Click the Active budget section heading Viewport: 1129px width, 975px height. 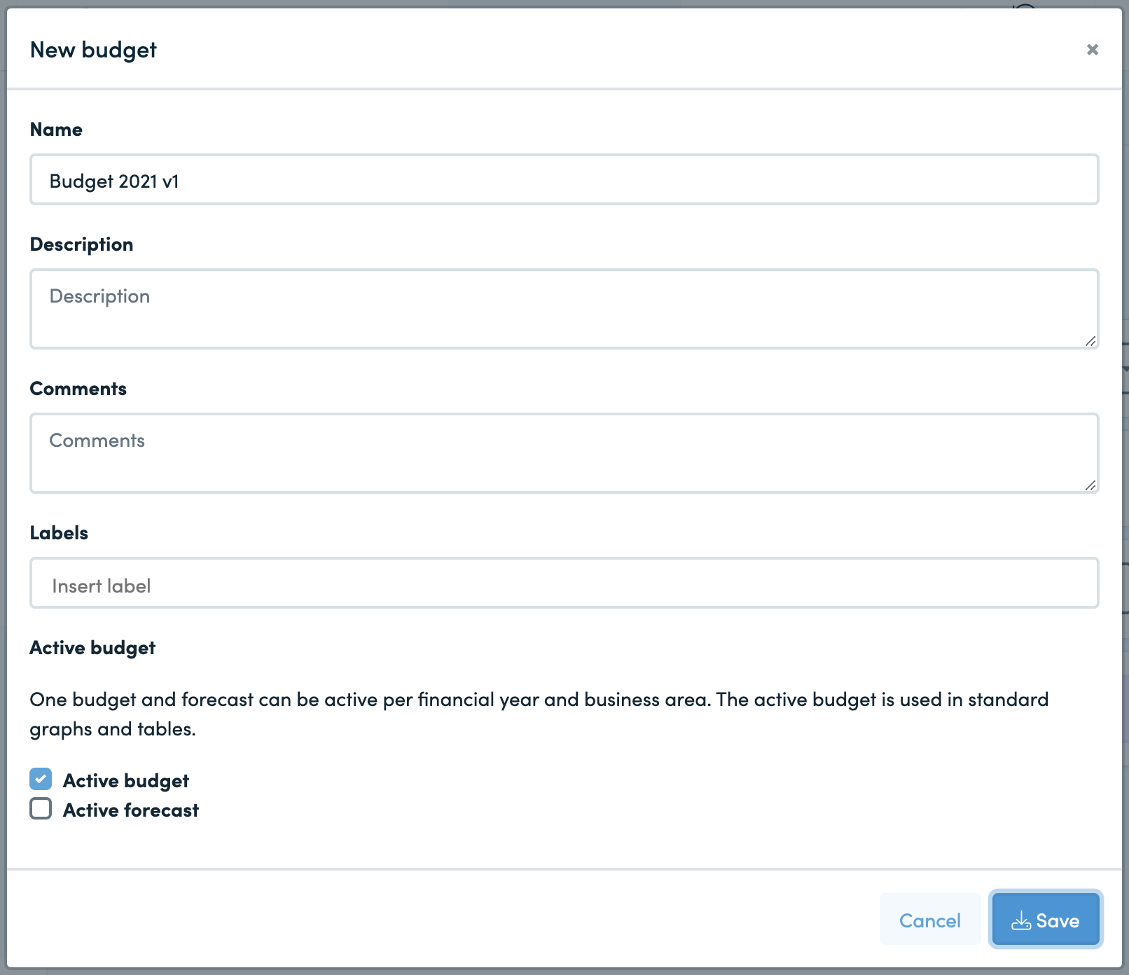coord(92,647)
